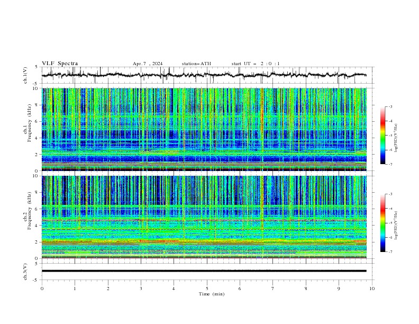
Task: Select the date text "Apr. 7 , 2024"
Action: (x=148, y=64)
